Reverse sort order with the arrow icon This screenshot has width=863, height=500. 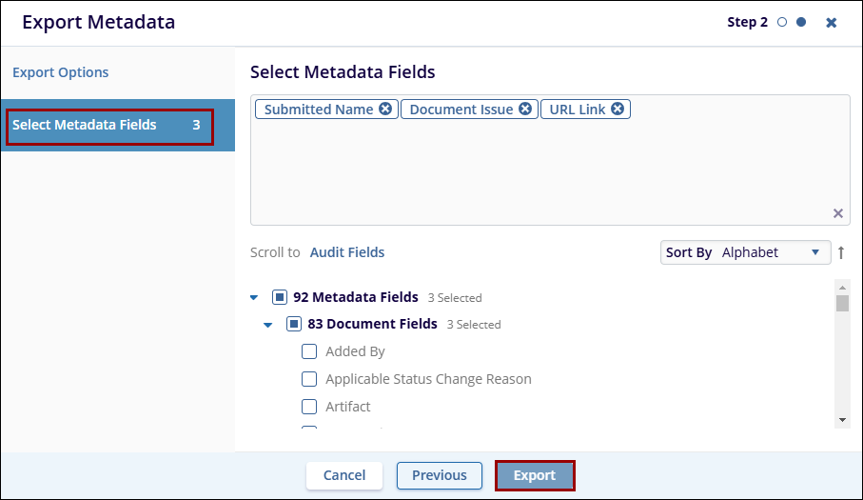point(841,252)
